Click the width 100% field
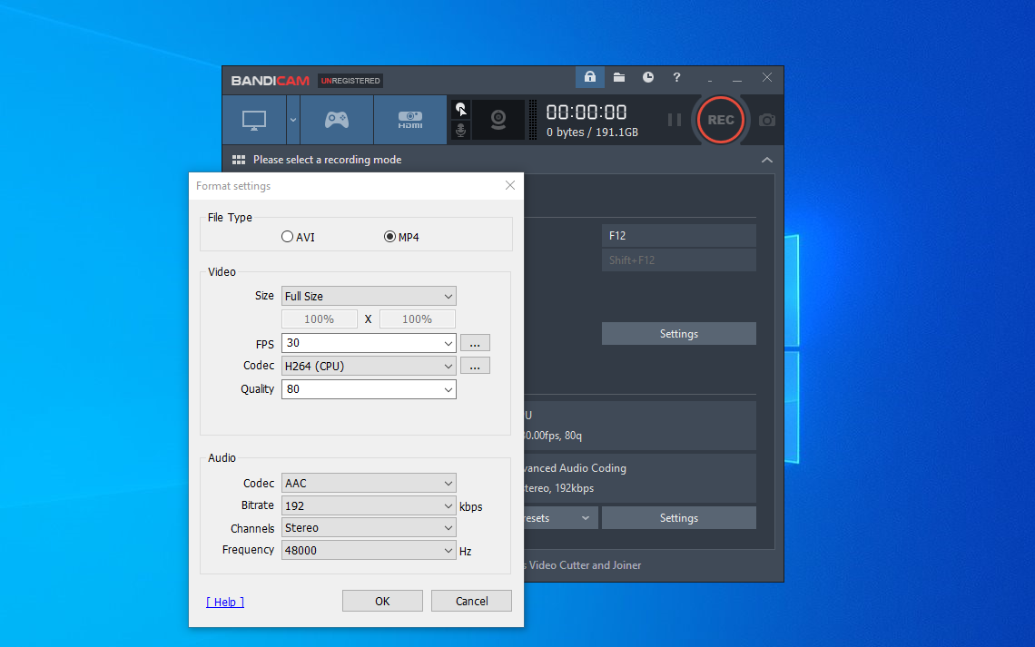The height and width of the screenshot is (647, 1035). click(x=320, y=319)
